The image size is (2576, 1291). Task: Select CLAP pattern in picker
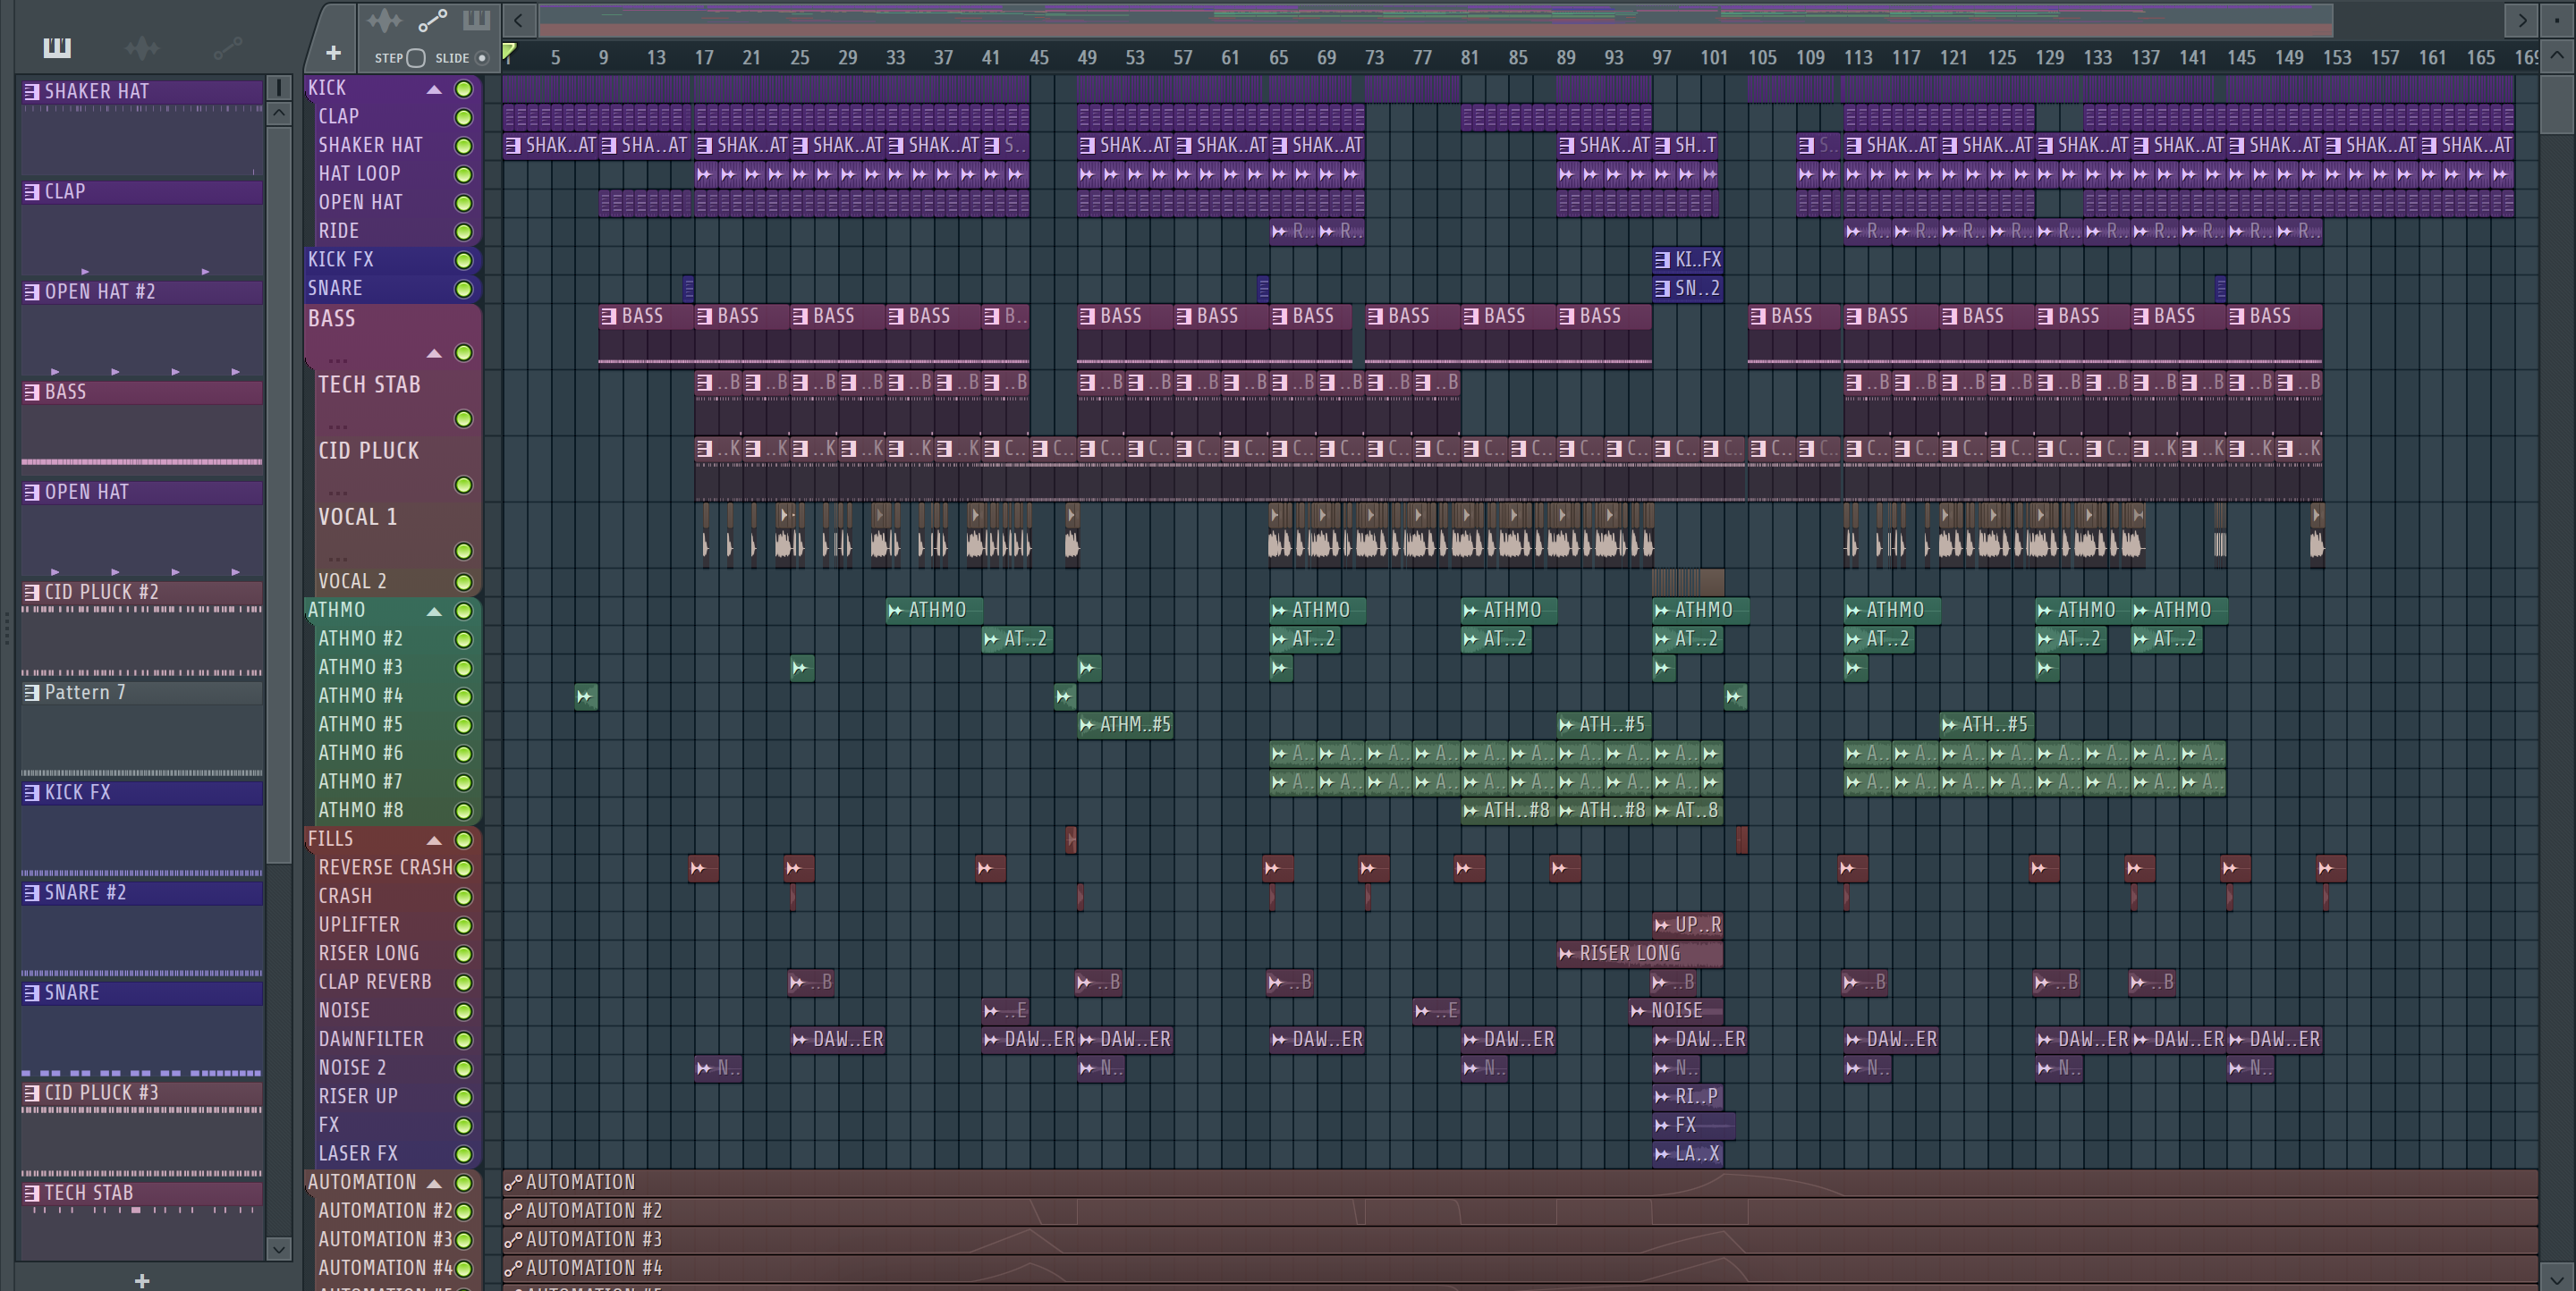pos(142,192)
